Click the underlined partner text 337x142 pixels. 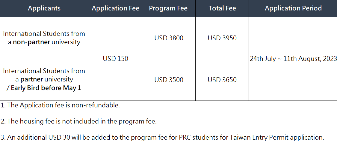(x=31, y=79)
